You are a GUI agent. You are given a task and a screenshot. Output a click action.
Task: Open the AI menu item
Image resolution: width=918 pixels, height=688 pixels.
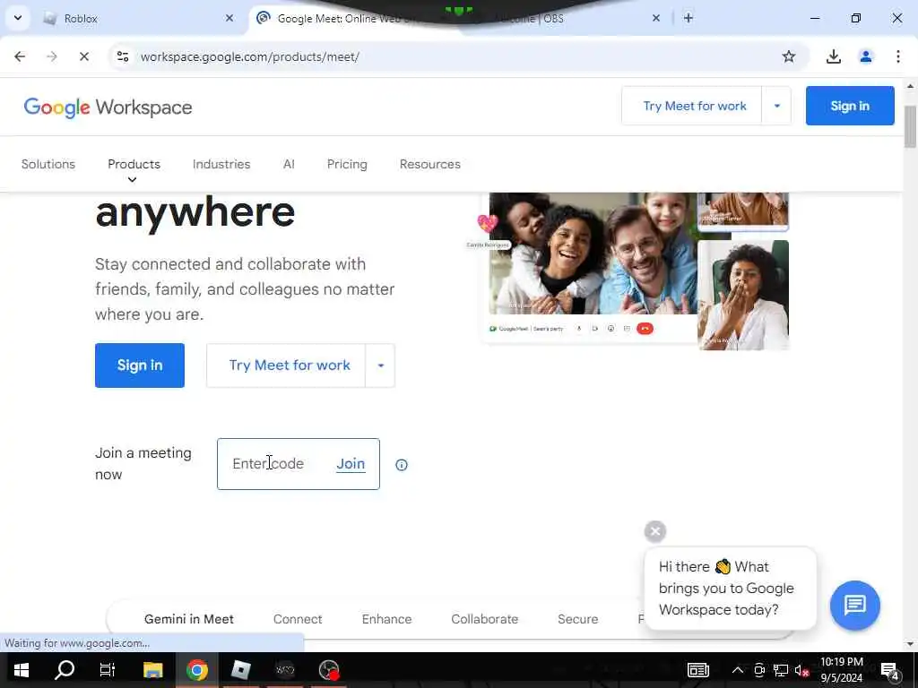tap(289, 165)
